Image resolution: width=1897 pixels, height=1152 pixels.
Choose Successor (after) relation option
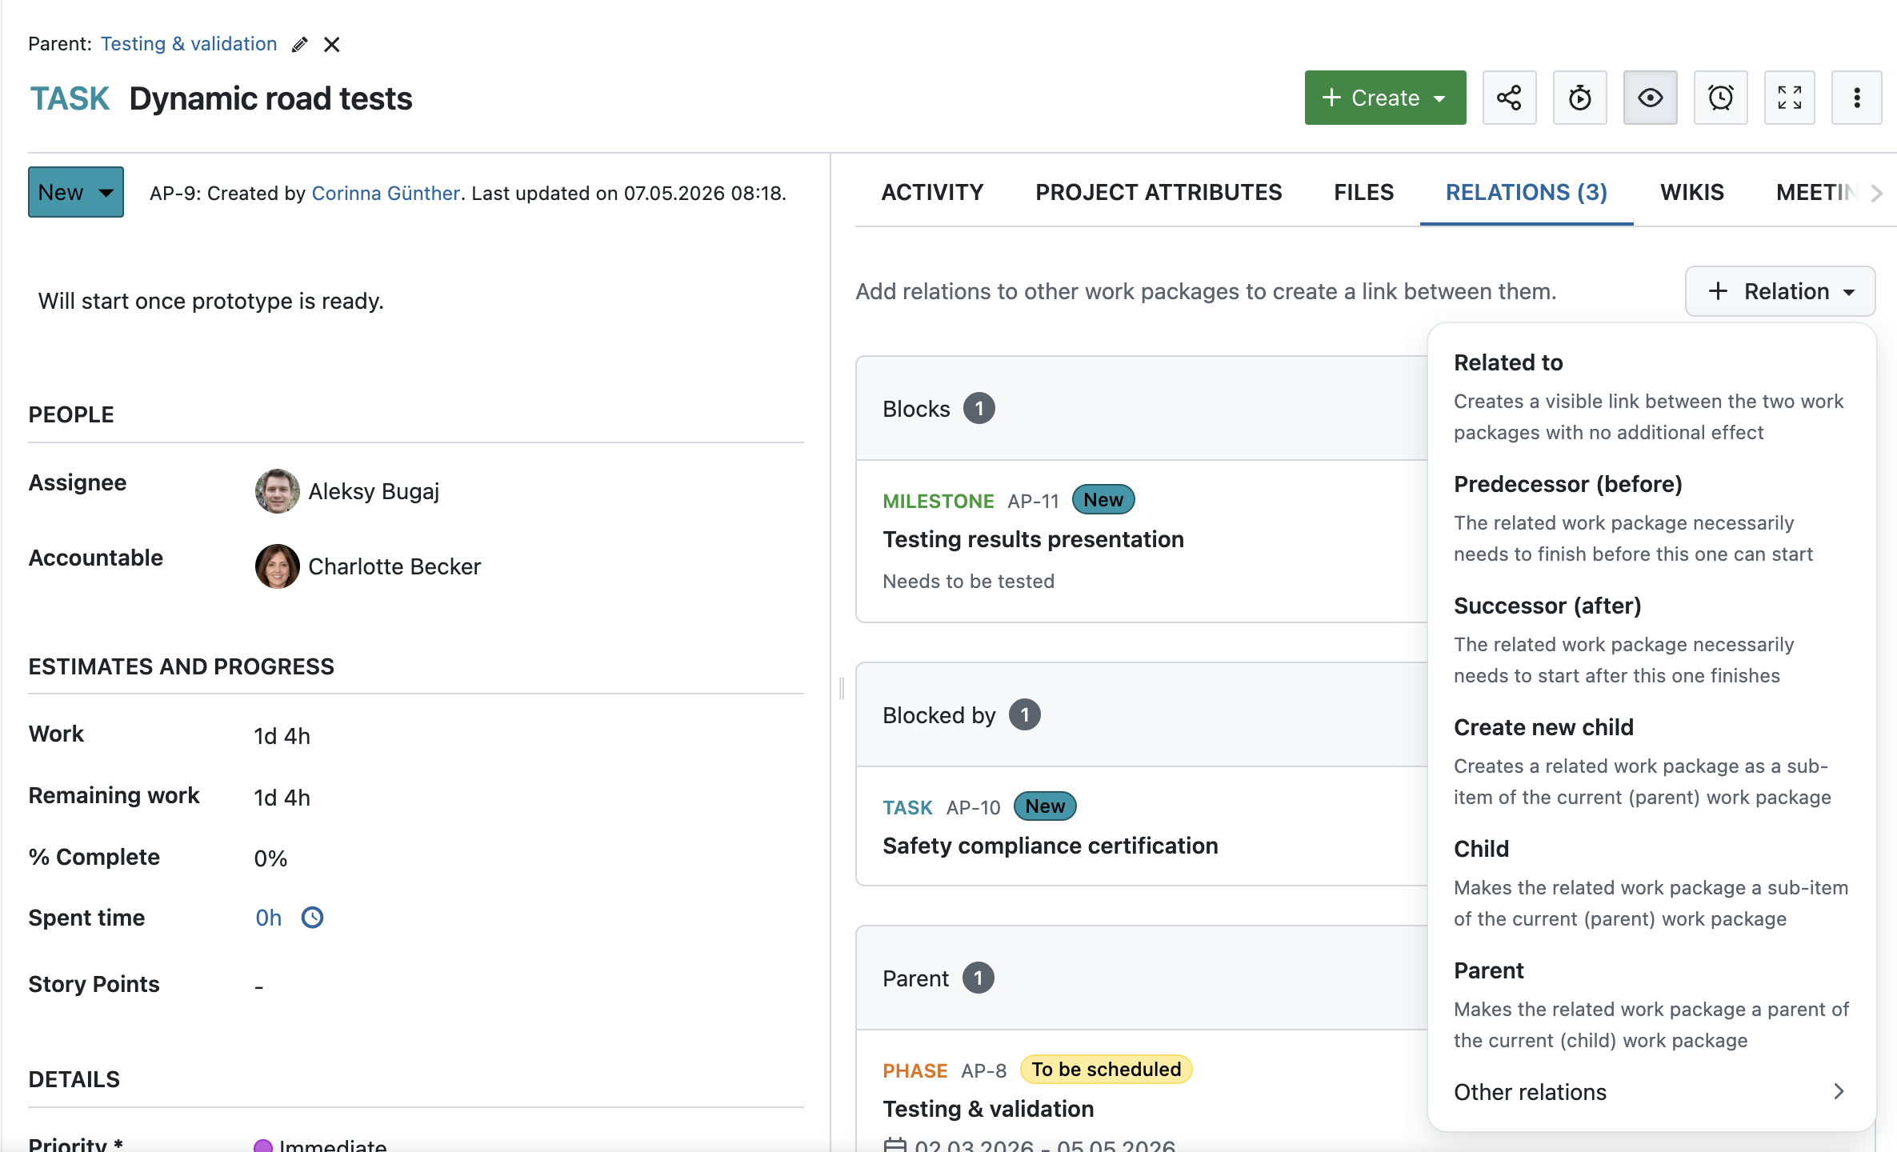point(1651,640)
